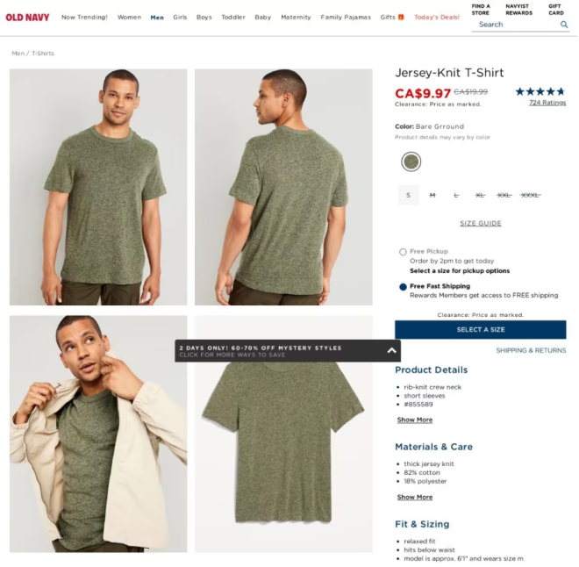Click the gift icon beside Gifts
The image size is (579, 567).
[402, 17]
